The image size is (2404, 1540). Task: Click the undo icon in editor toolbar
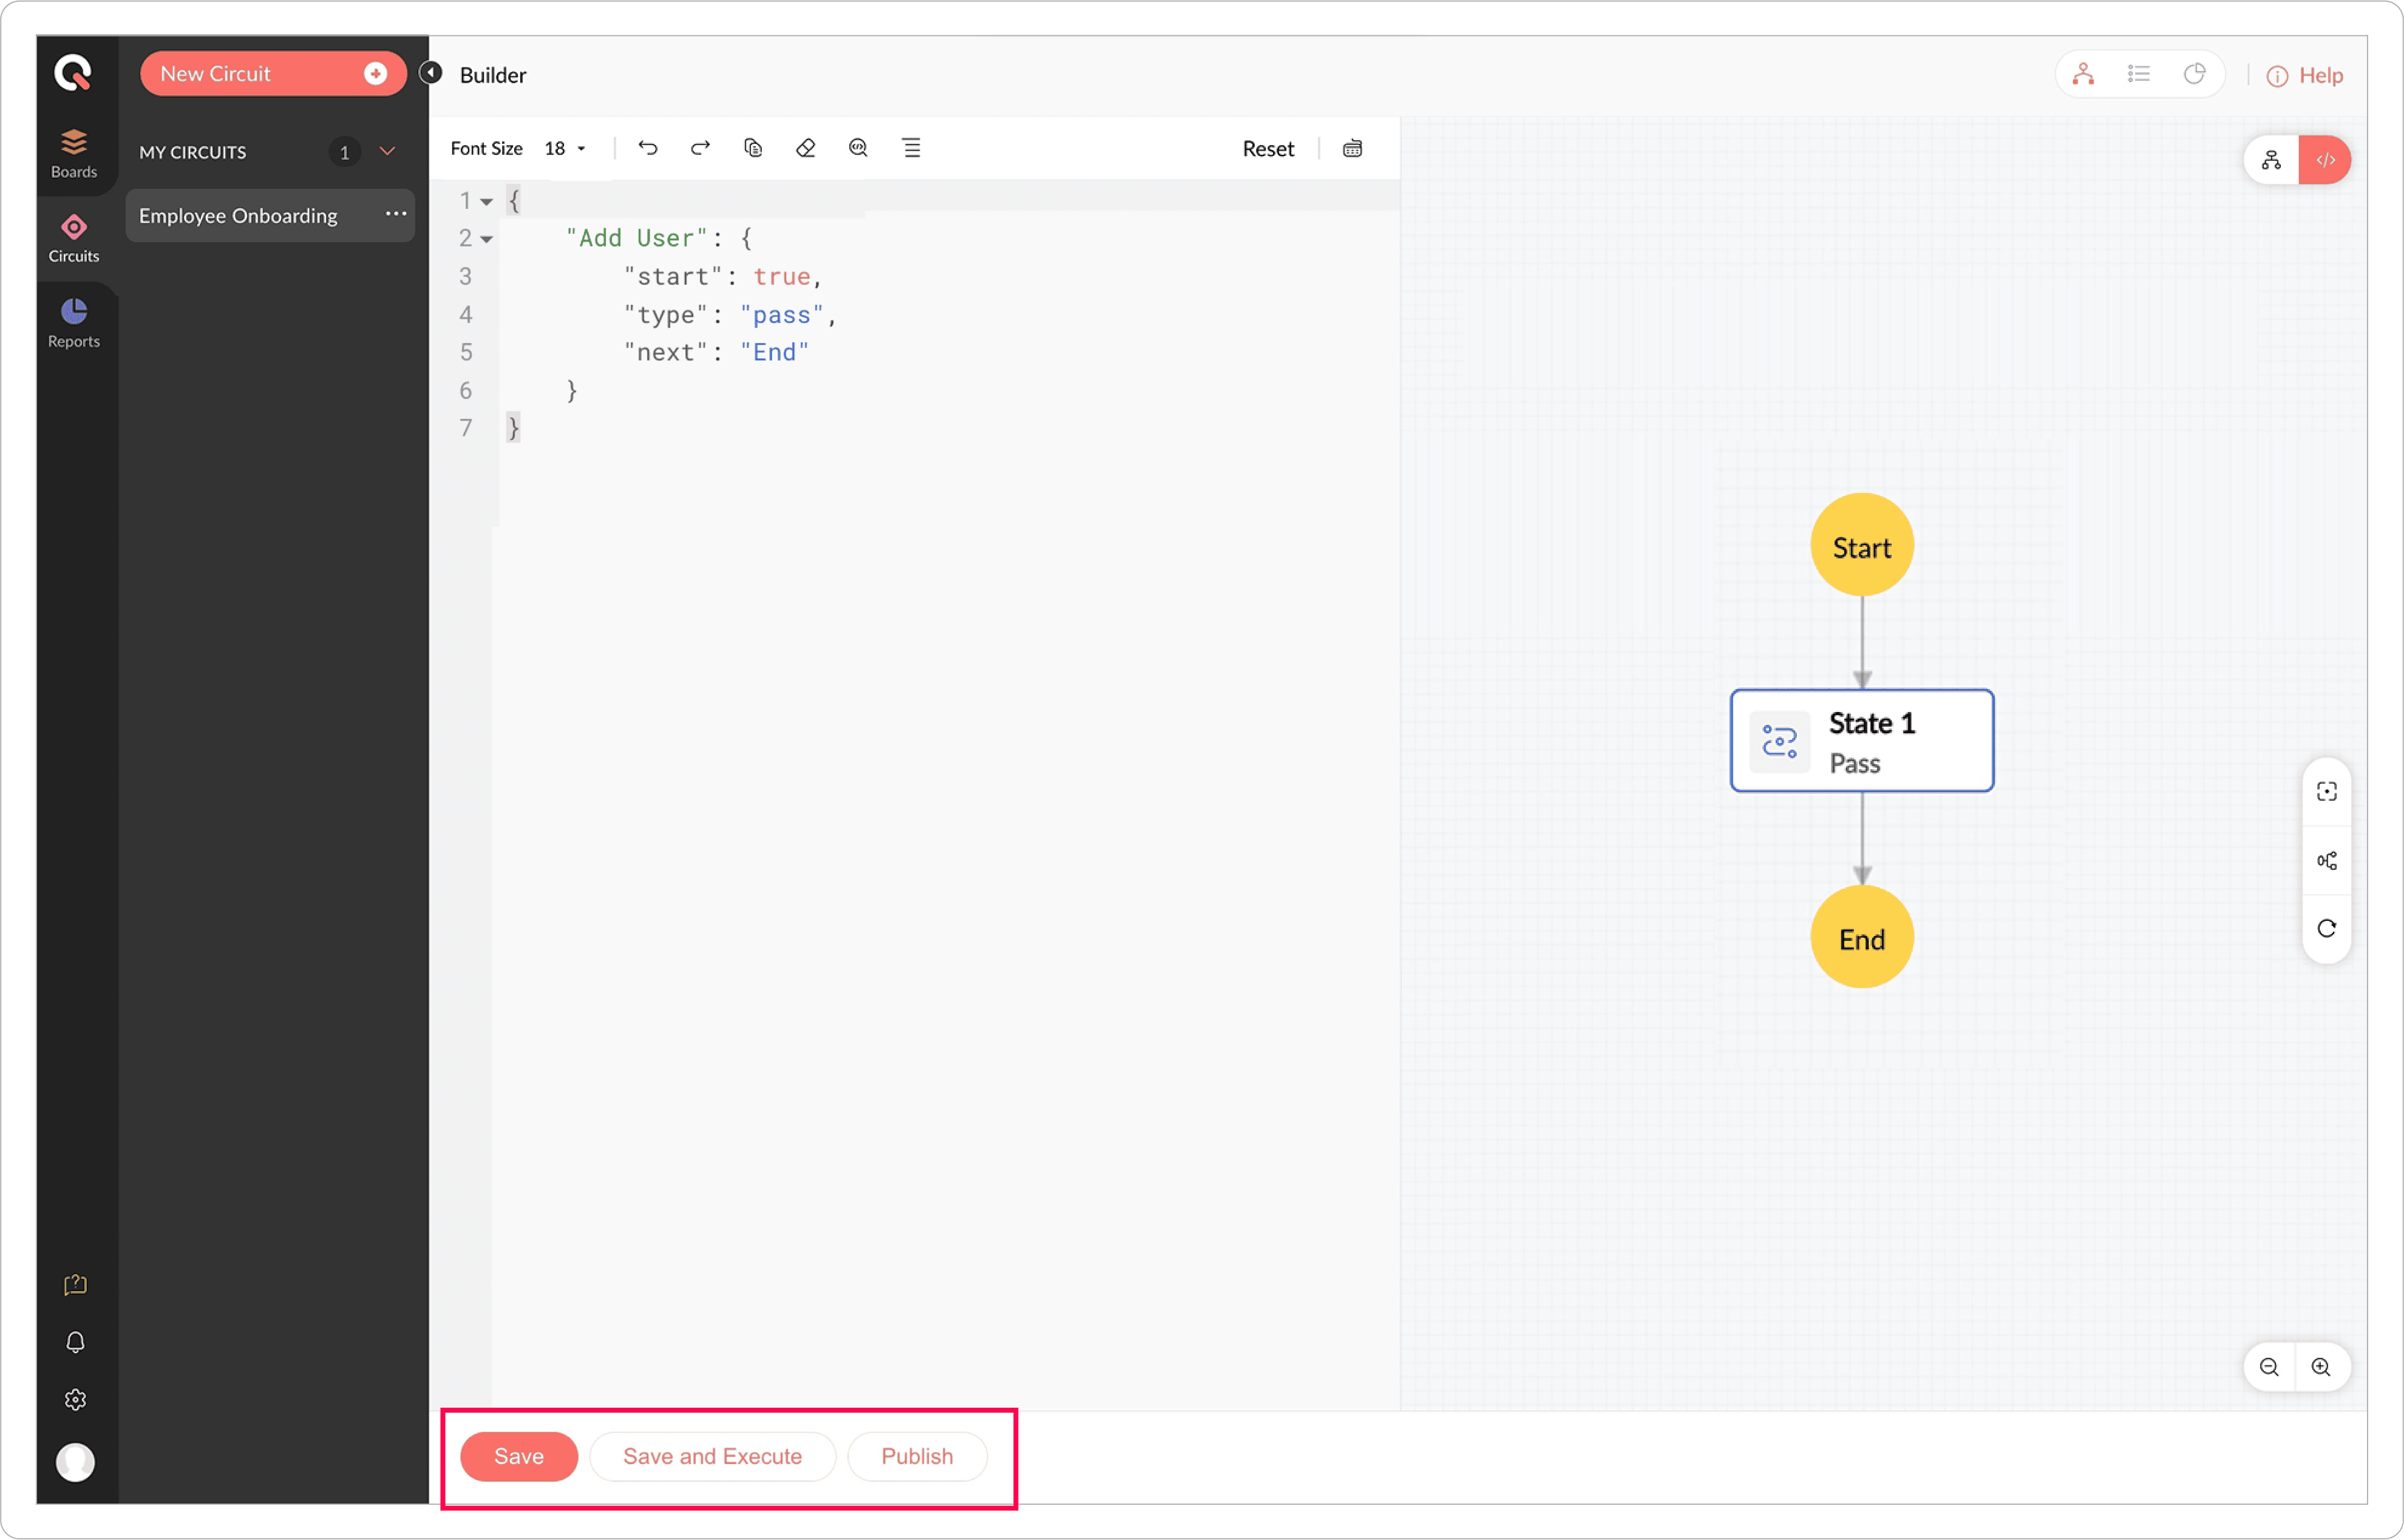click(648, 148)
